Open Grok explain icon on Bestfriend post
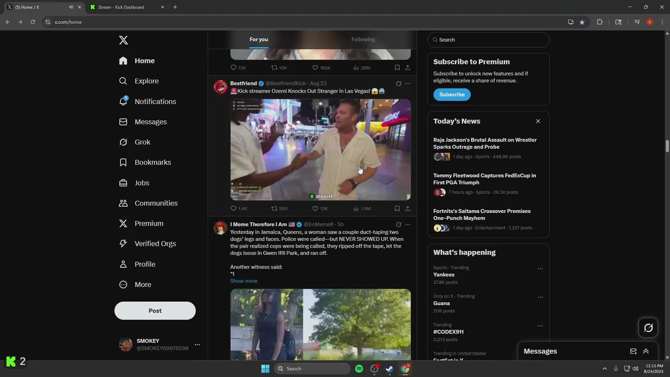This screenshot has width=670, height=377. tap(399, 84)
